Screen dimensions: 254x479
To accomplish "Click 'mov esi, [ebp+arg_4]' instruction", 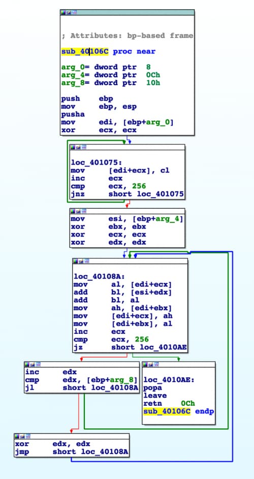I will pyautogui.click(x=127, y=219).
